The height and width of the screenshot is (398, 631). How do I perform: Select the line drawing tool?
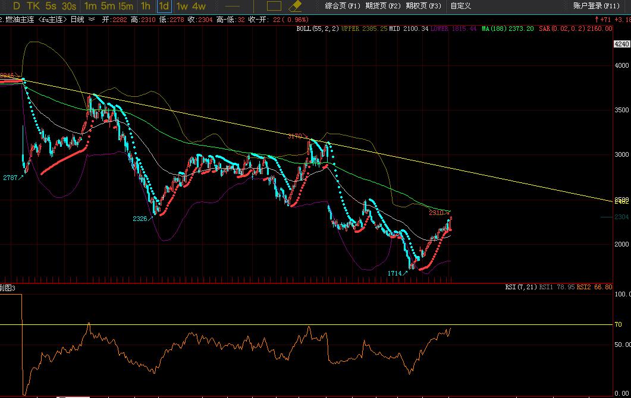[232, 6]
